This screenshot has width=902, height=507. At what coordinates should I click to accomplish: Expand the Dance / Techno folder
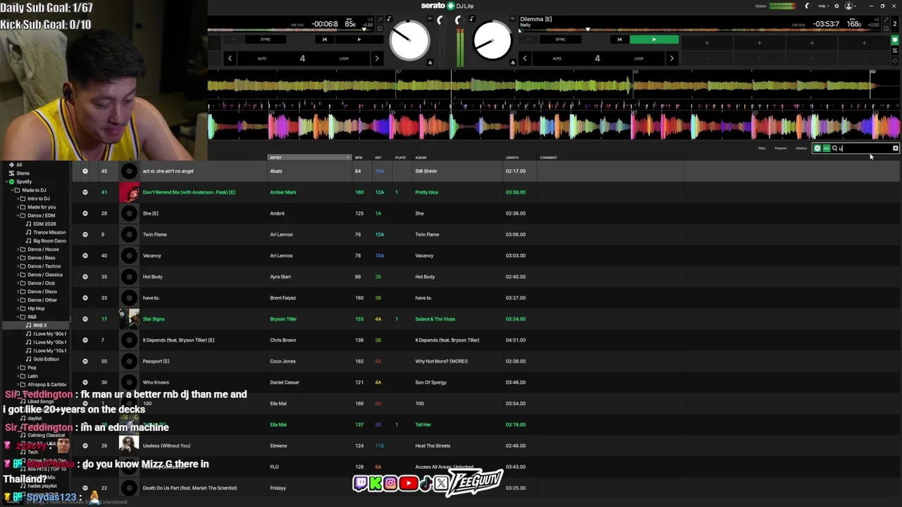[16, 266]
